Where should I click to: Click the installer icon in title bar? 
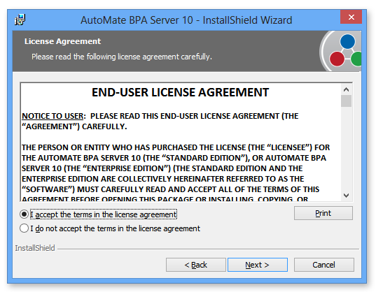[20, 20]
